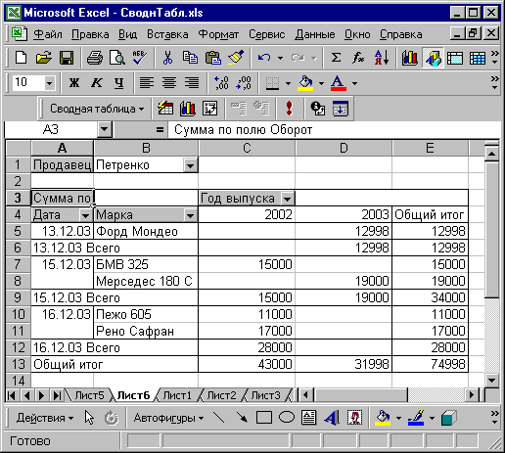Viewport: 505px width, 453px height.
Task: Select row 13 header
Action: (x=19, y=364)
